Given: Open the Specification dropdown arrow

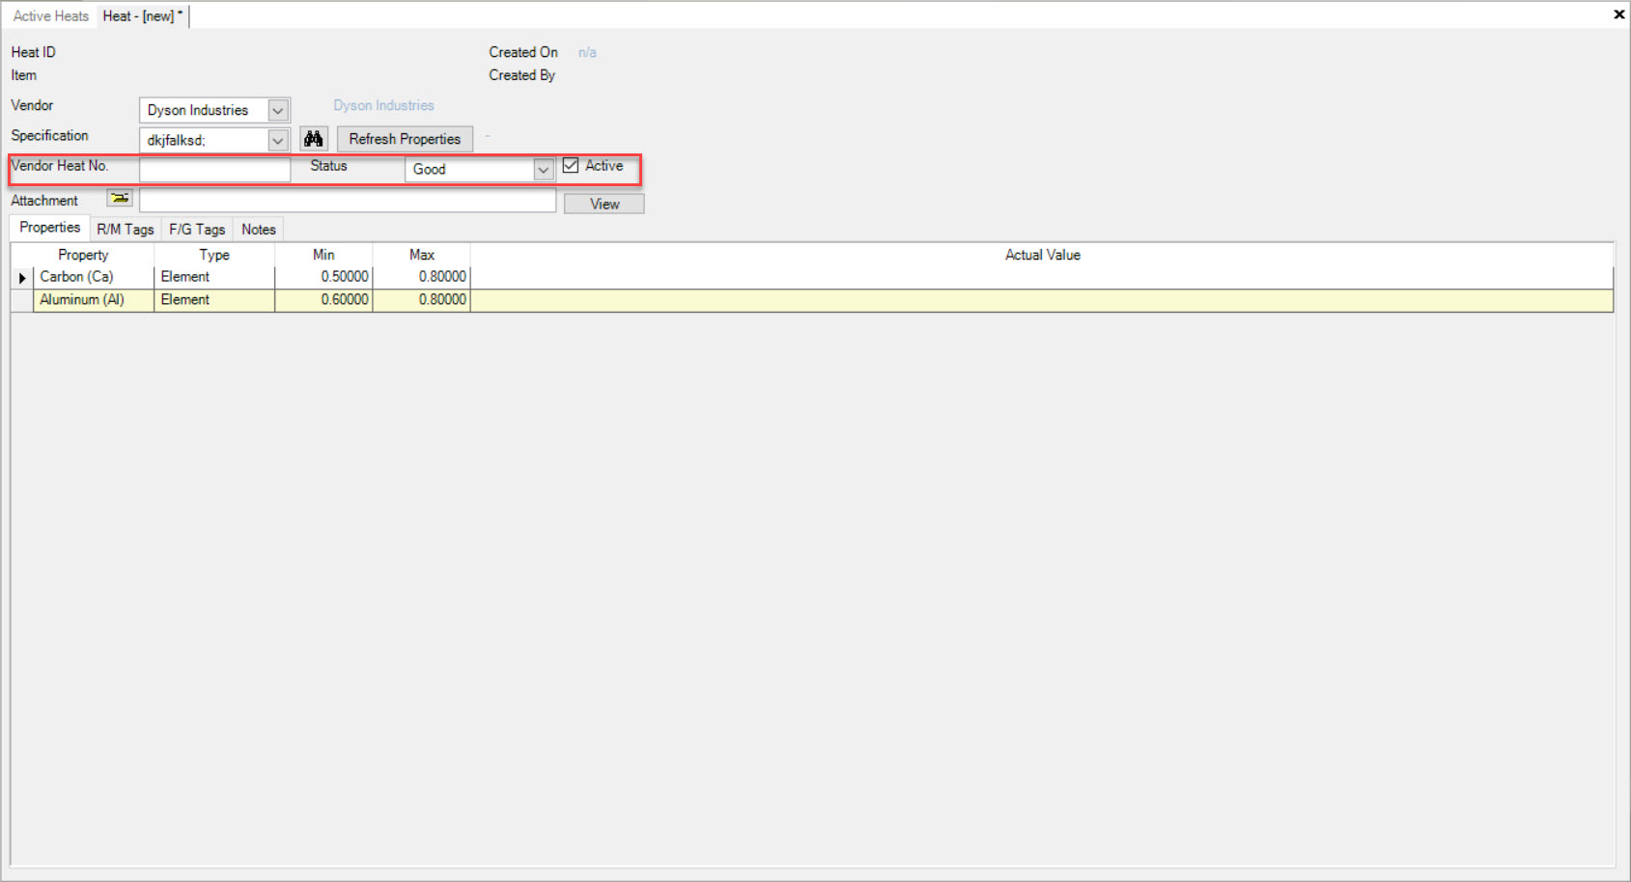Looking at the screenshot, I should point(278,140).
